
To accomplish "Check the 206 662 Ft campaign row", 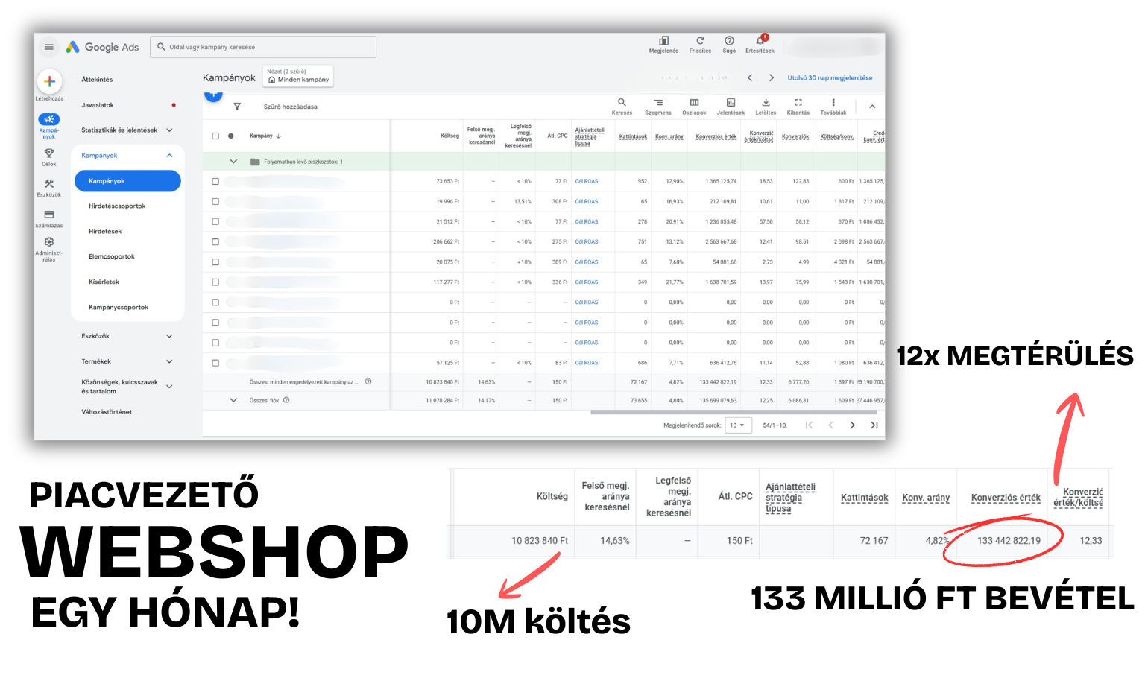I will coord(215,241).
